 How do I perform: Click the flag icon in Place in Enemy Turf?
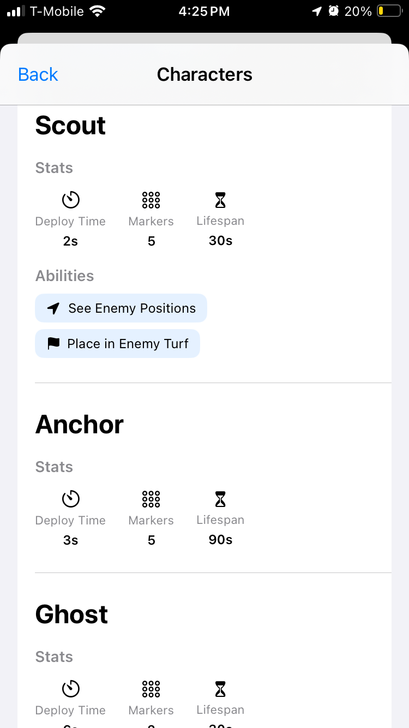tap(53, 344)
